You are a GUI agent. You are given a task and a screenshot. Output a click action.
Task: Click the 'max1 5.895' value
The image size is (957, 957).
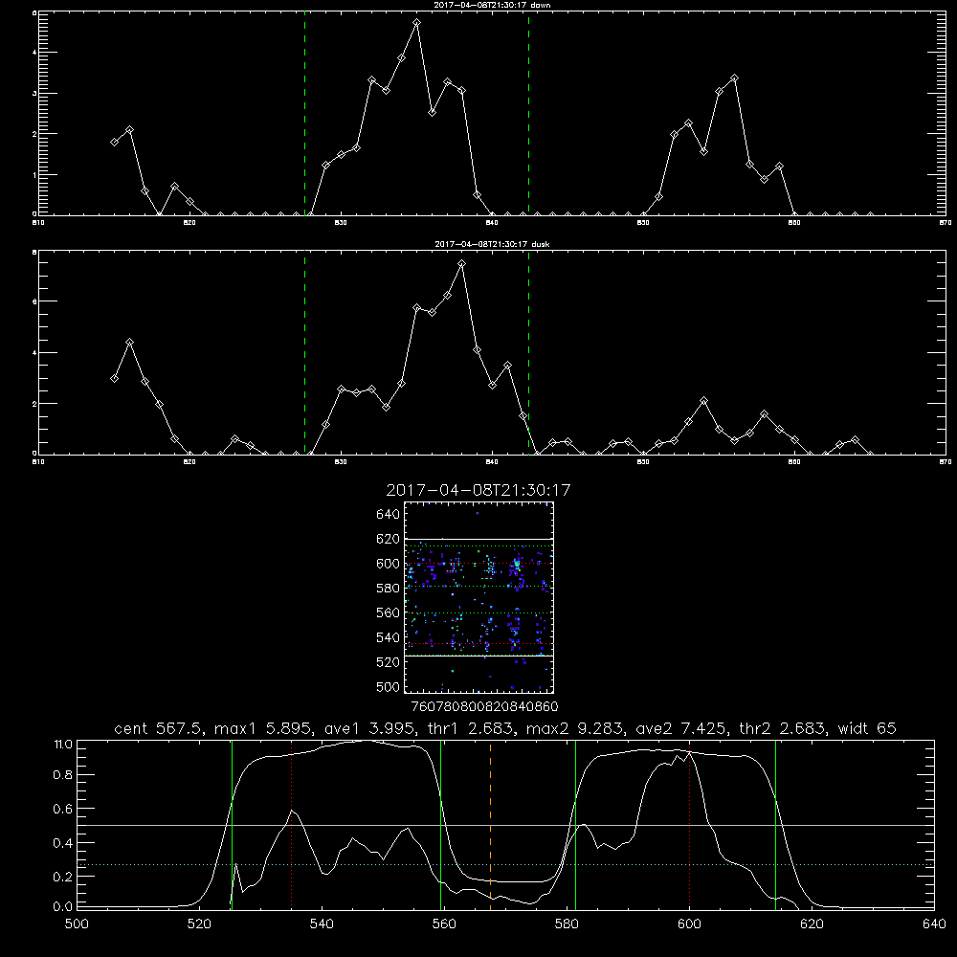pos(264,728)
